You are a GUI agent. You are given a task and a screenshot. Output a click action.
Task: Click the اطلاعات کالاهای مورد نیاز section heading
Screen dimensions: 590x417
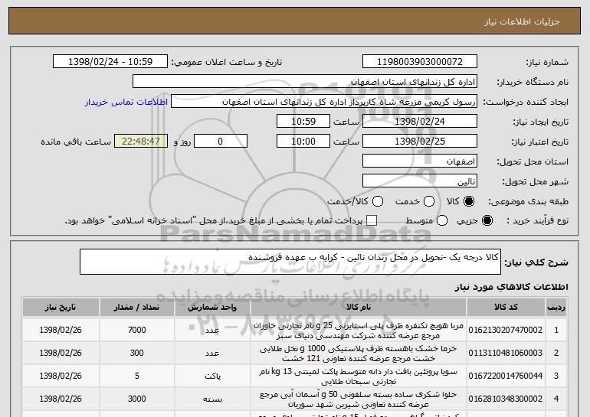511,287
